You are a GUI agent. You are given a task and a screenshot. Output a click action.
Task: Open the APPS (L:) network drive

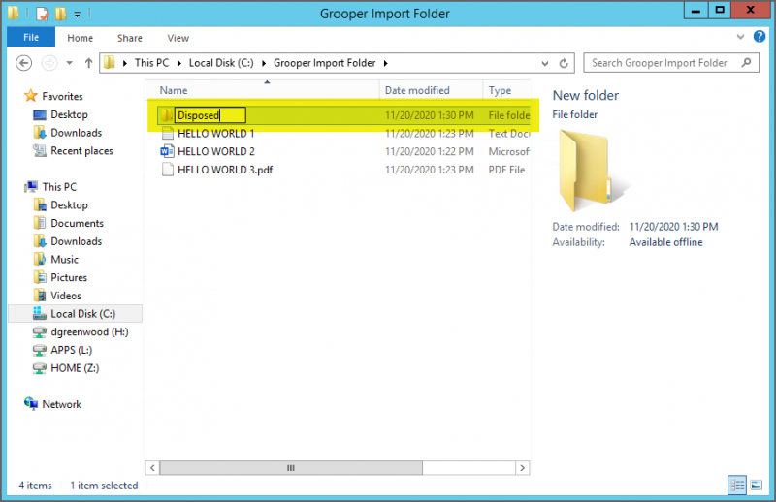(x=71, y=350)
